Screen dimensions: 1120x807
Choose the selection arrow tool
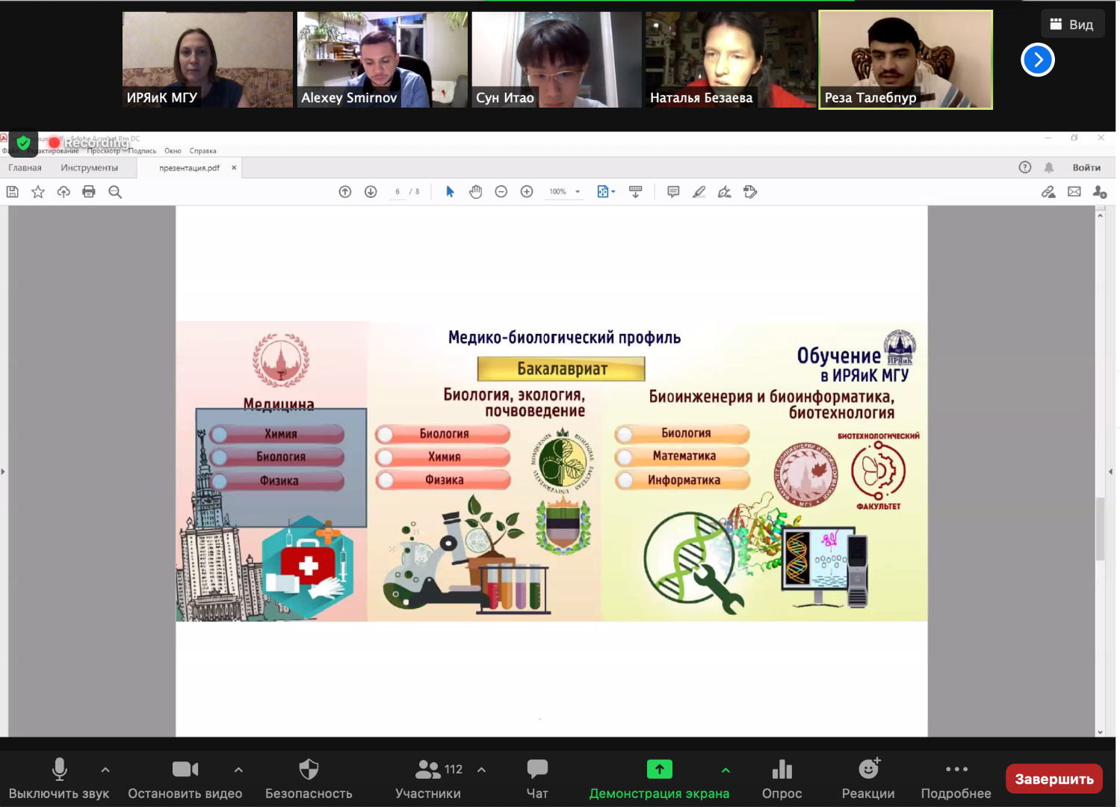click(x=450, y=192)
